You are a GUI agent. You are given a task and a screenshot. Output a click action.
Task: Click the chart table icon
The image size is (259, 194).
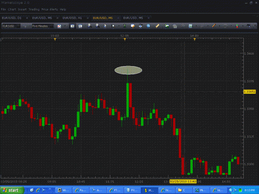[x=191, y=26]
